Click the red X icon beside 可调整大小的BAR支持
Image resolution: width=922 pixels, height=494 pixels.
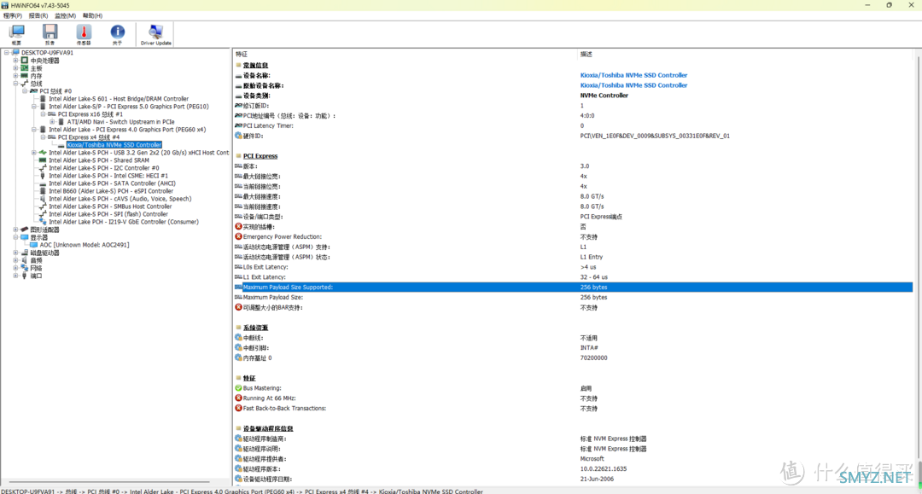tap(238, 307)
